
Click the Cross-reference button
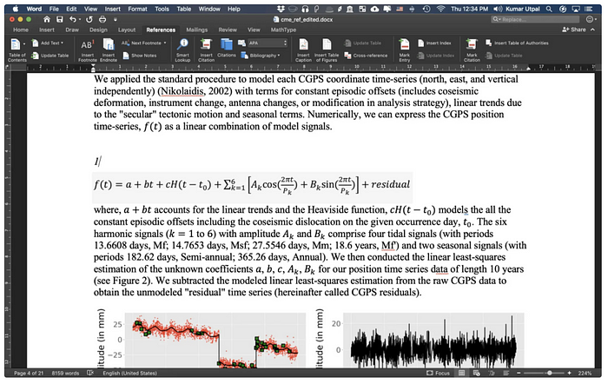(366, 56)
